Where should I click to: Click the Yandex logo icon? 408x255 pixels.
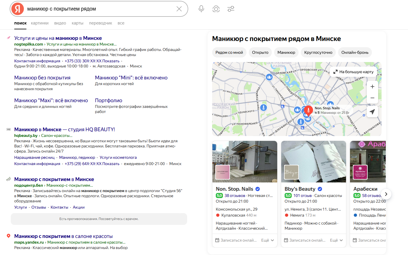(x=17, y=9)
